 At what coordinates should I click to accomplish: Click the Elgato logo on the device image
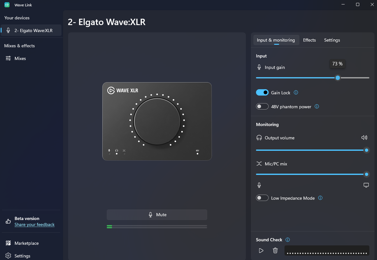tap(111, 90)
